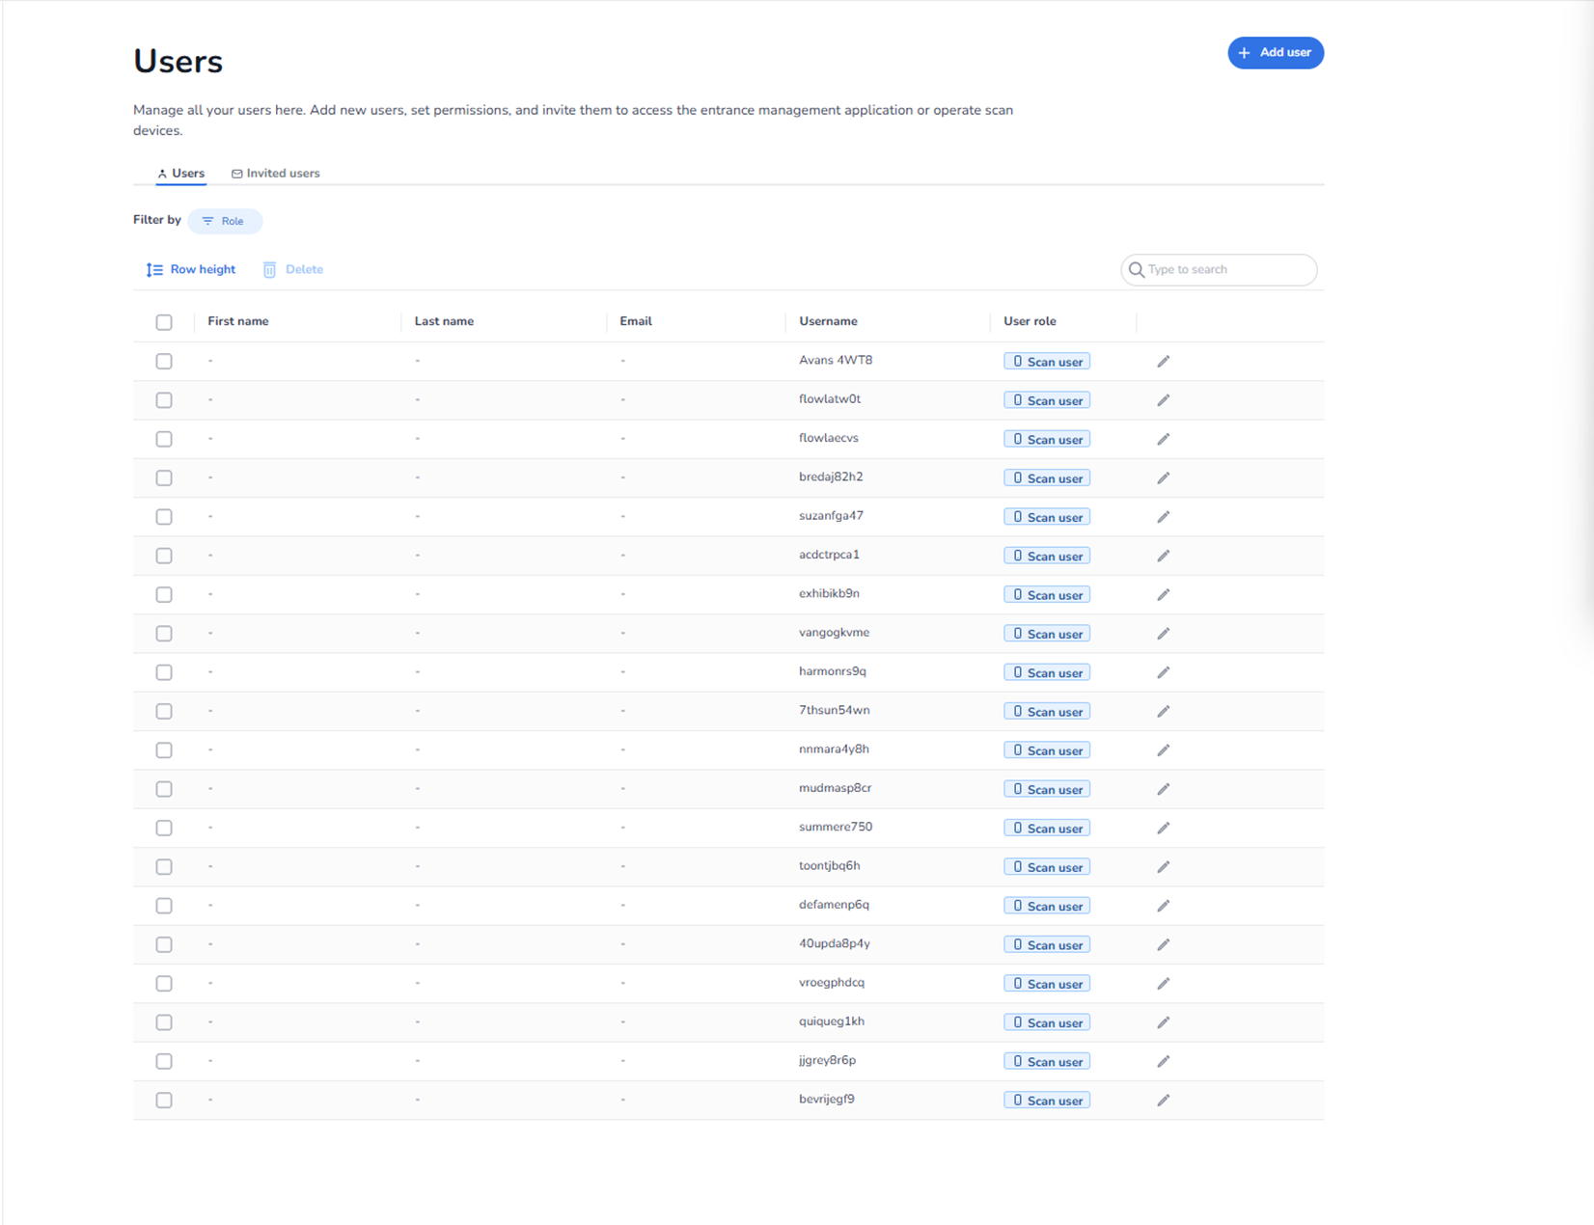
Task: Edit the 7thsun54wn user entry
Action: tap(1163, 712)
